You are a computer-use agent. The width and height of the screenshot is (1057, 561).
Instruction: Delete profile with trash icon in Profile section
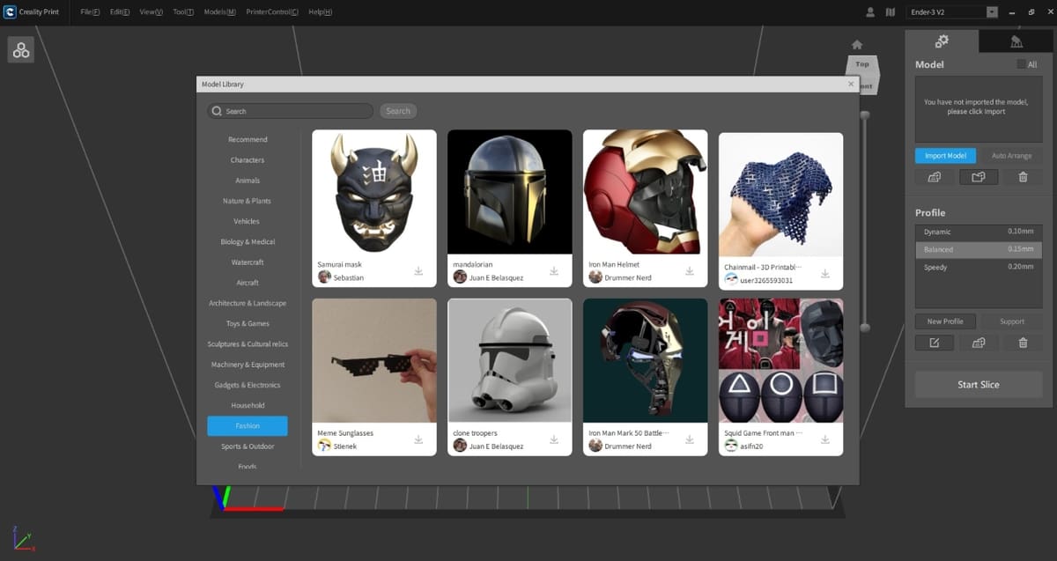point(1023,343)
